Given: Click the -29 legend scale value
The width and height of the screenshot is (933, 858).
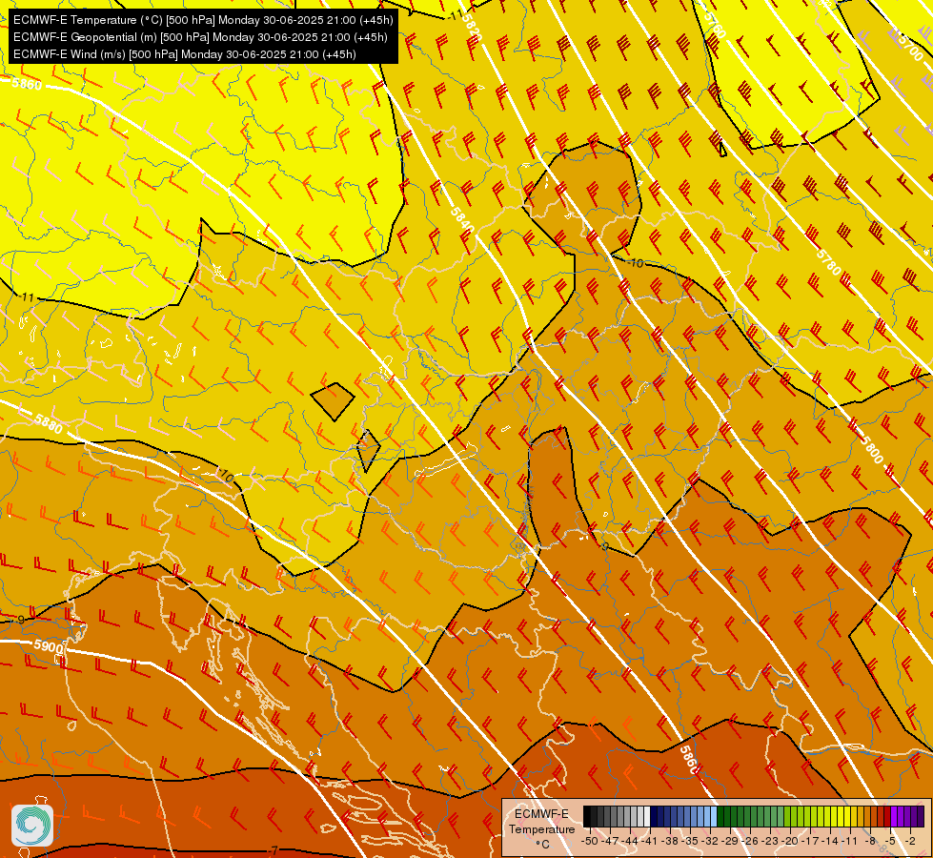Looking at the screenshot, I should (729, 841).
